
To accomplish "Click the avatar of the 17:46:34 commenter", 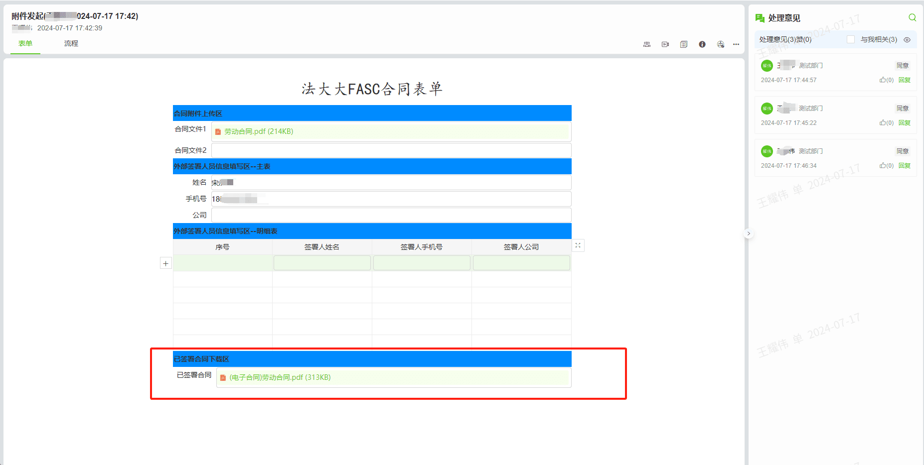I will (767, 151).
